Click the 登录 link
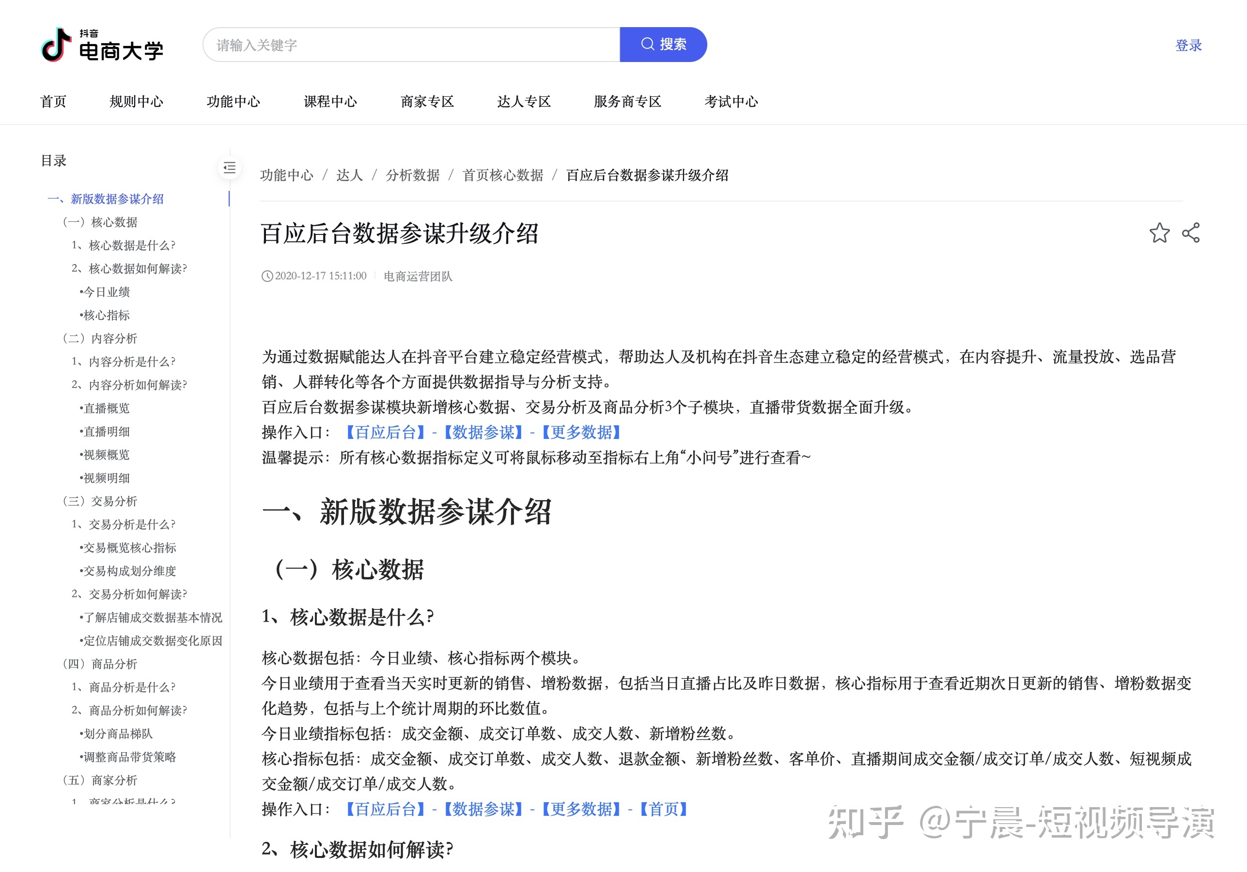 1188,46
